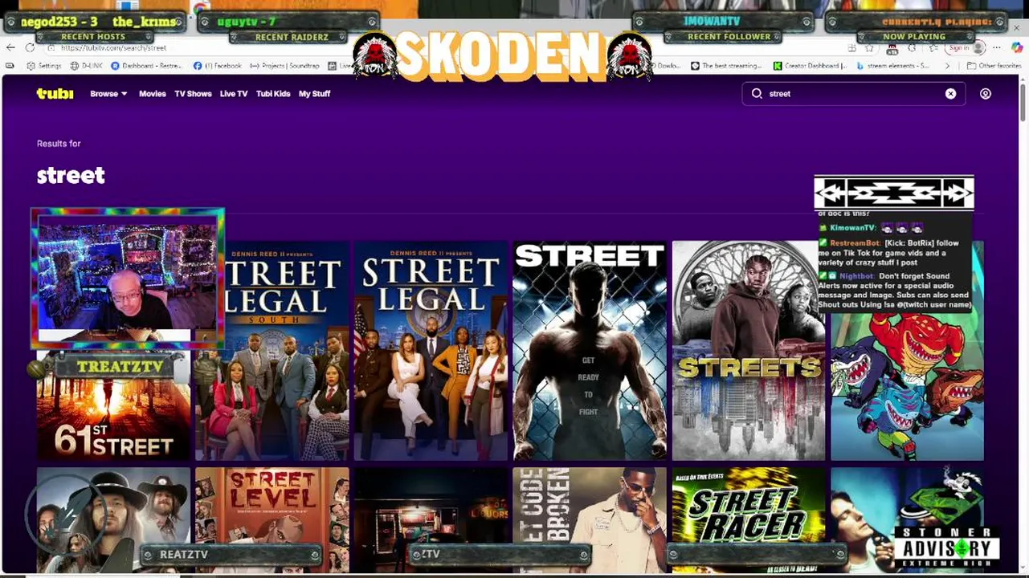Open the Copilot sidebar icon
This screenshot has height=578, width=1029.
(x=1016, y=48)
